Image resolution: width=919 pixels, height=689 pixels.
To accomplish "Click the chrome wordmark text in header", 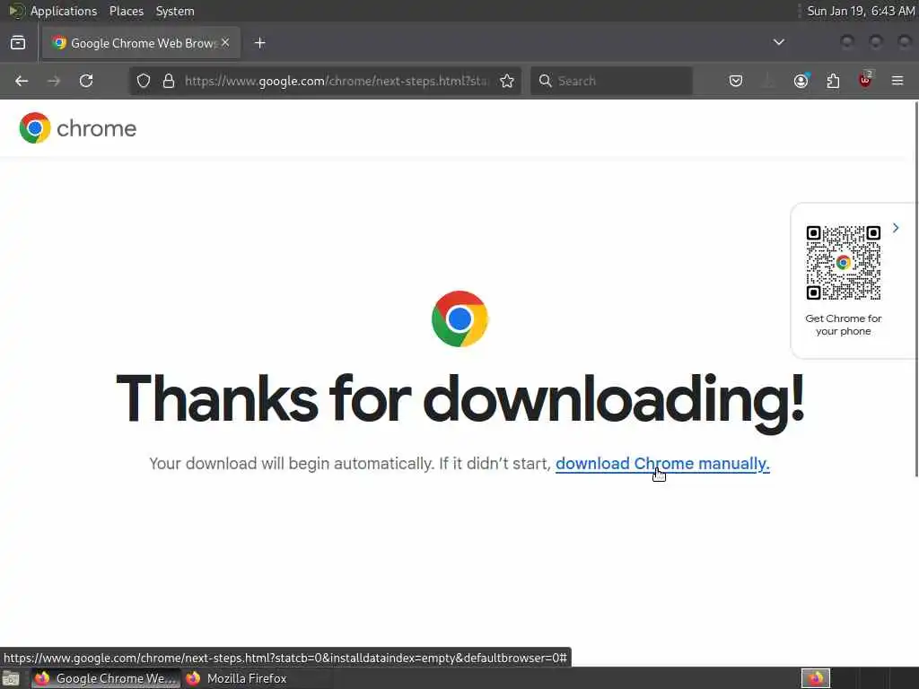I will click(x=96, y=128).
